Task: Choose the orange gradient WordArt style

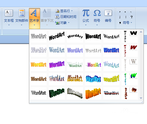Action: coord(39,65)
